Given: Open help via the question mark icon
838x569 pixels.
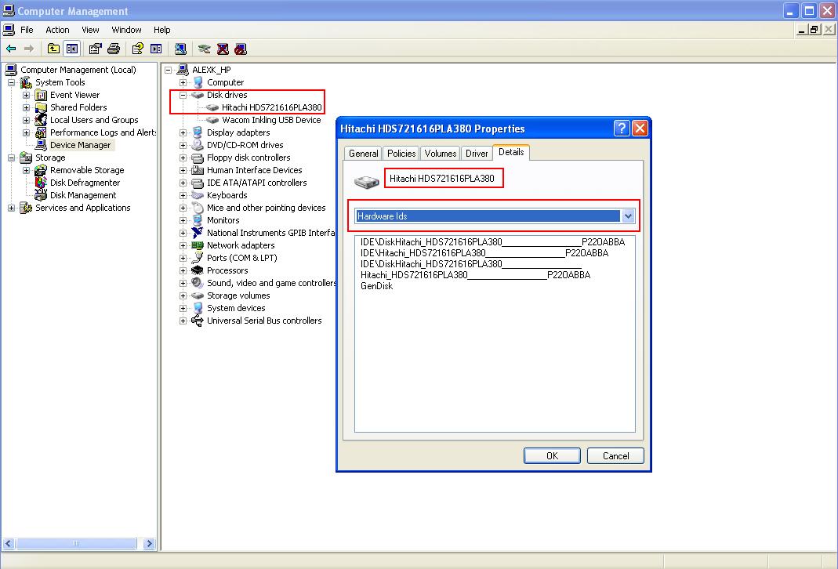Looking at the screenshot, I should coord(138,48).
